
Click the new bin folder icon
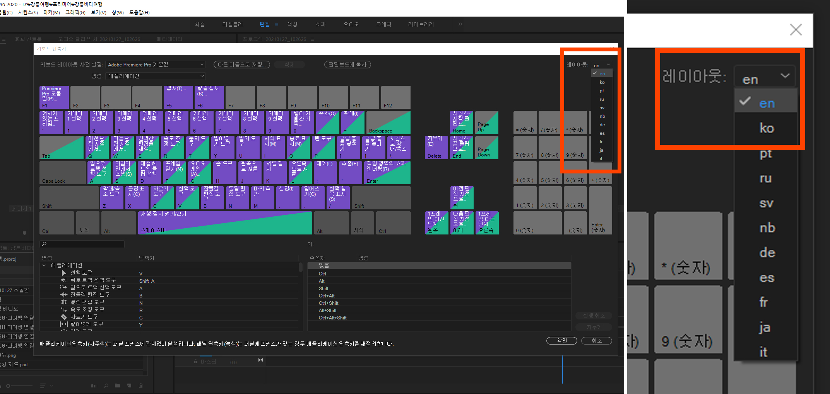[x=117, y=386]
